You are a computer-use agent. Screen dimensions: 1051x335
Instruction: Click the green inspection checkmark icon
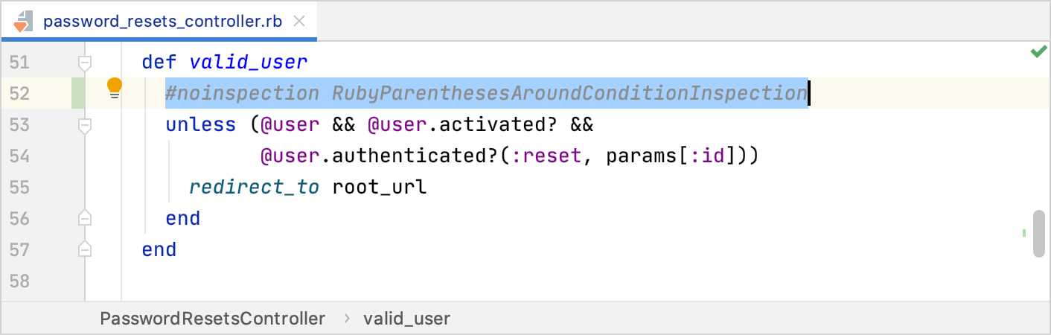click(1038, 52)
